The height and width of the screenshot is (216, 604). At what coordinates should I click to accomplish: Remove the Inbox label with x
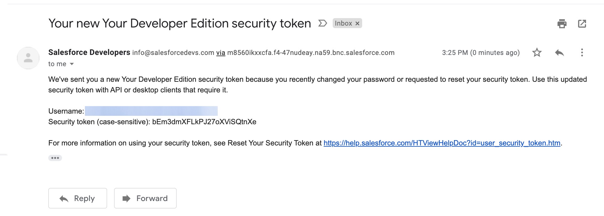pos(357,23)
